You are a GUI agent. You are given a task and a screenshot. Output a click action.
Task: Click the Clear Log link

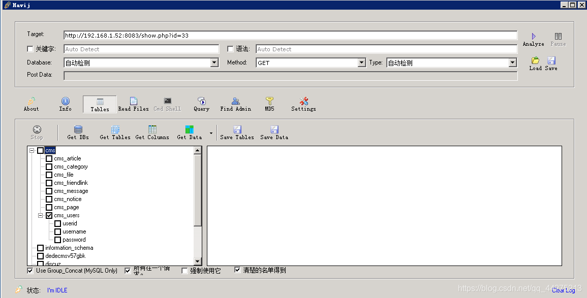pos(564,290)
